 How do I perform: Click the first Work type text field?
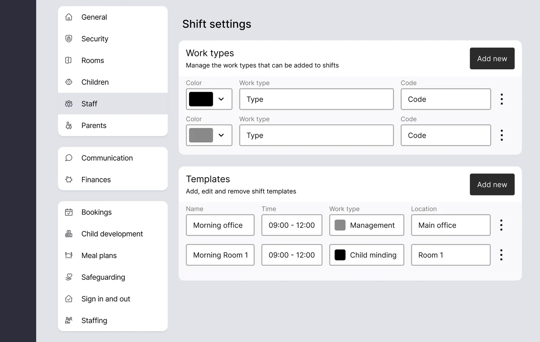[x=316, y=99]
